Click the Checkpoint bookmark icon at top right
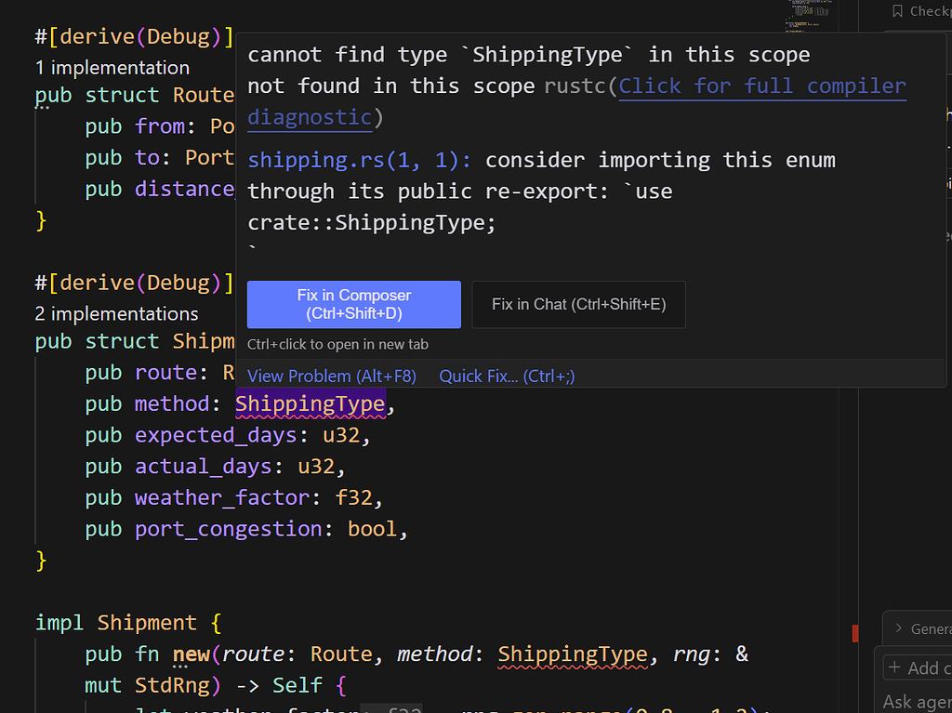 (x=897, y=11)
